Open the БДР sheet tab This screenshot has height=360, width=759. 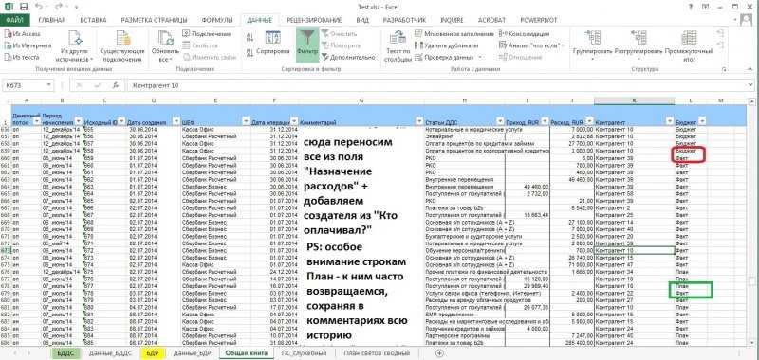(x=152, y=353)
